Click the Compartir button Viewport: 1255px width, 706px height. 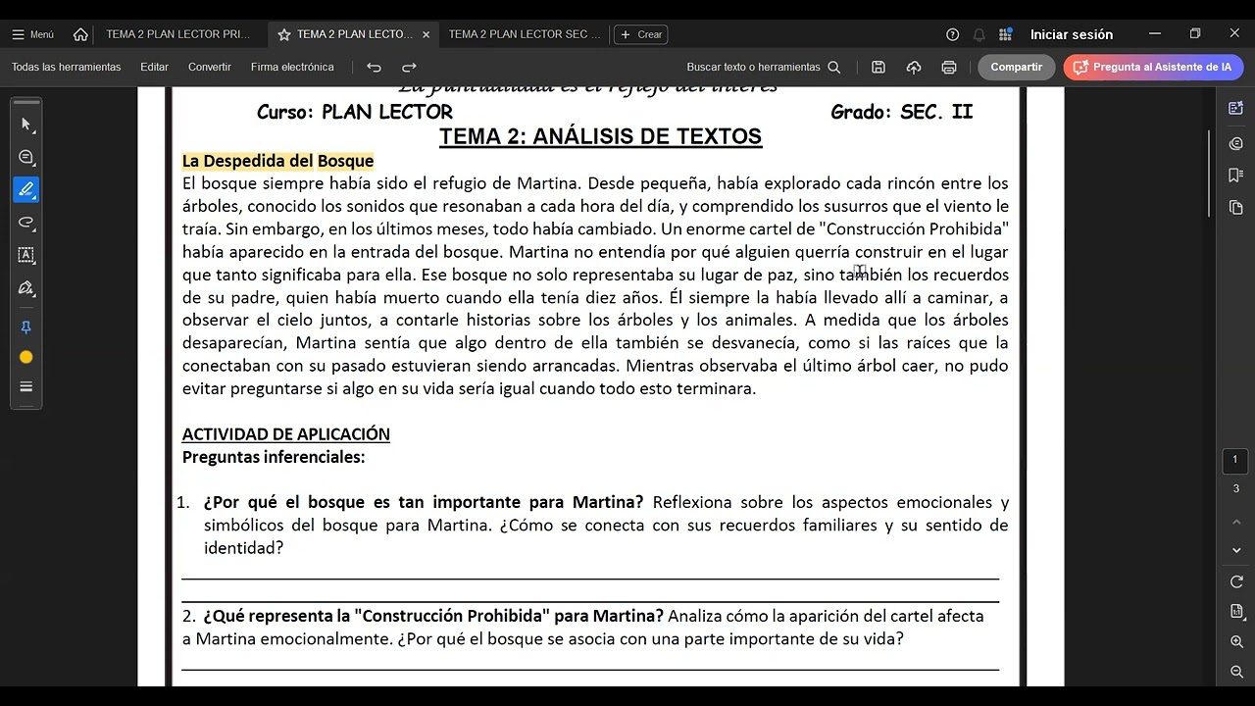1016,67
